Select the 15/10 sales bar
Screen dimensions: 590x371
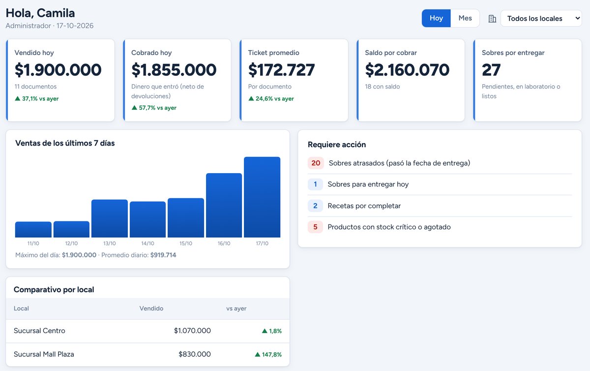186,218
